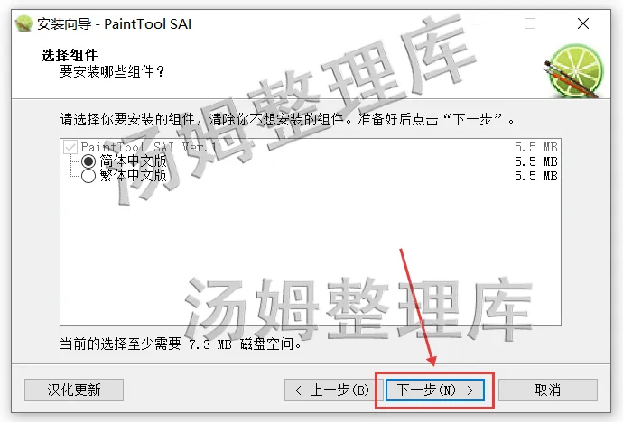Click the 7.3 MB disk space text

210,344
